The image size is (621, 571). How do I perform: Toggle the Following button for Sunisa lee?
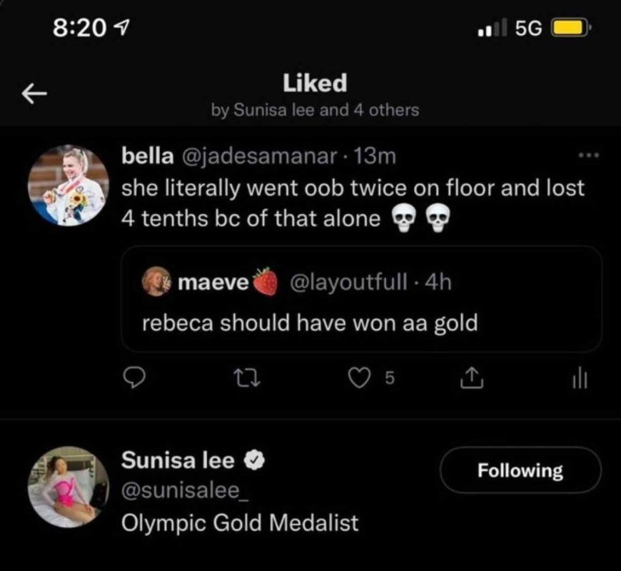pos(520,470)
